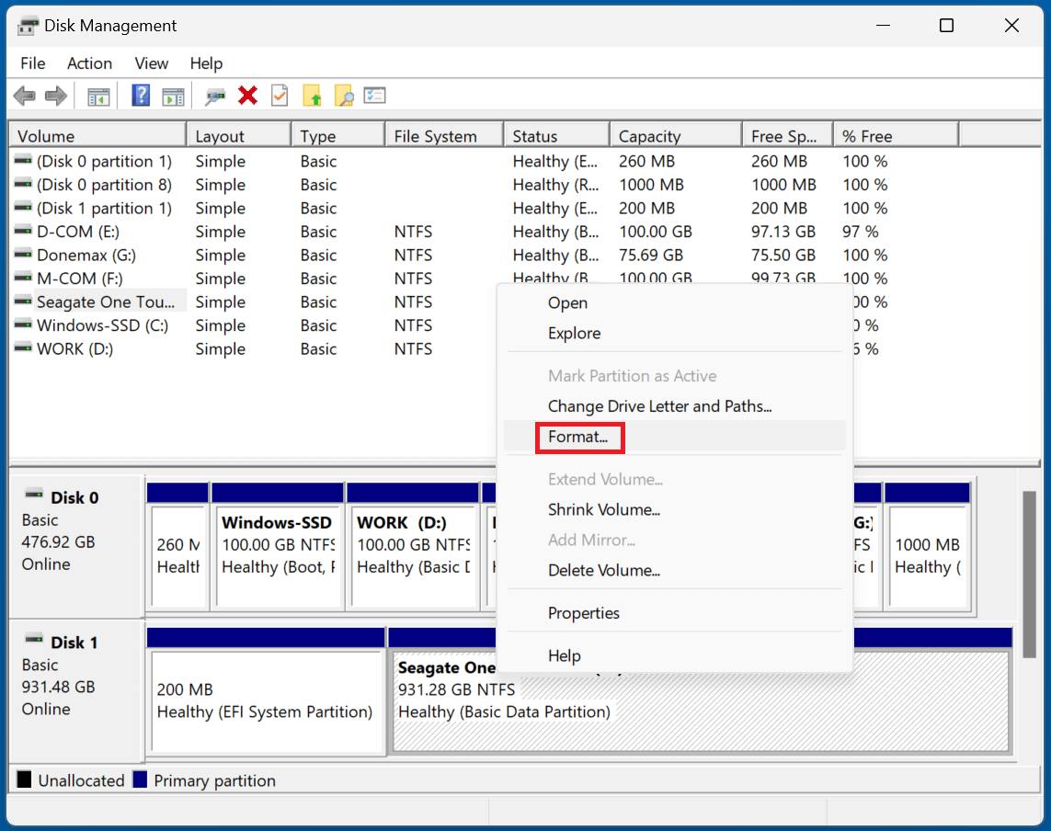
Task: Click the folder with up arrow toolbar icon
Action: point(313,96)
